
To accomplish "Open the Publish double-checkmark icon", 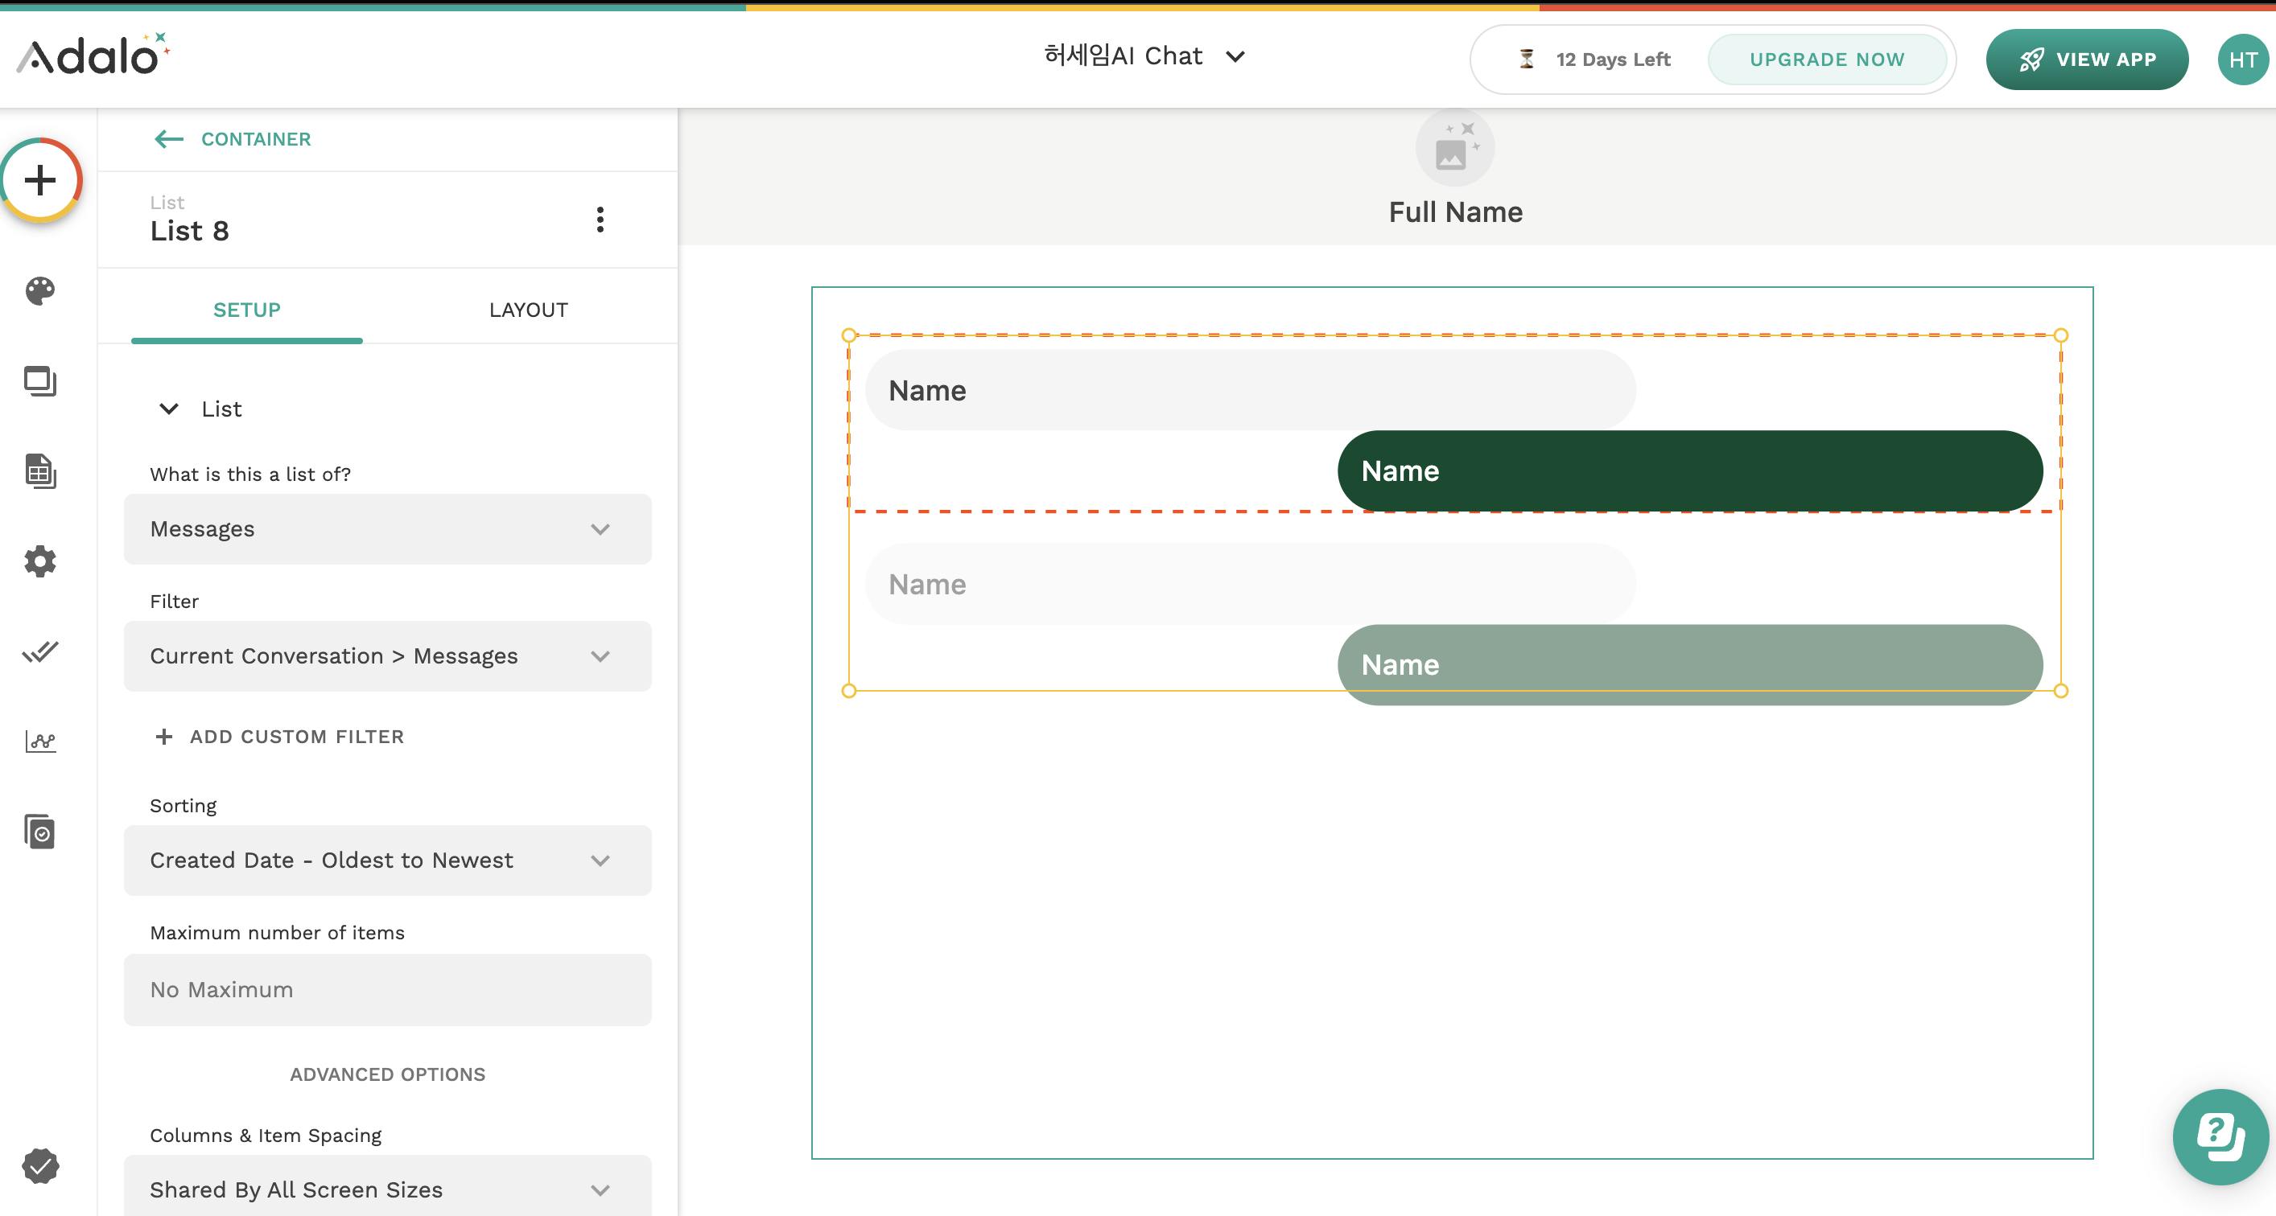I will (40, 651).
